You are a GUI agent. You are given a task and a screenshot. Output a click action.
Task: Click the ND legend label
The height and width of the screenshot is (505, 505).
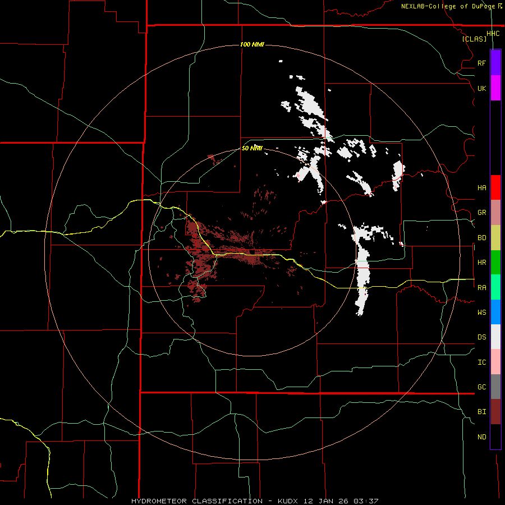481,437
